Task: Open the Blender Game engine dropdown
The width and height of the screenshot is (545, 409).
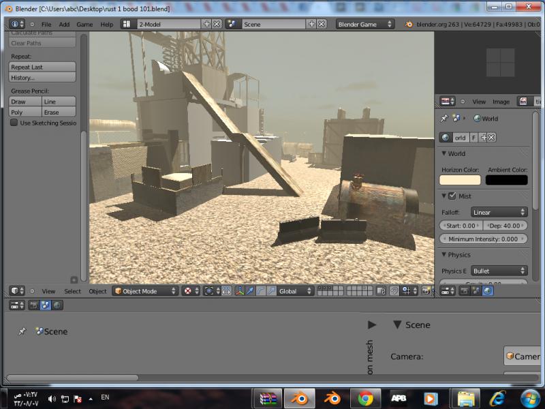Action: [365, 24]
